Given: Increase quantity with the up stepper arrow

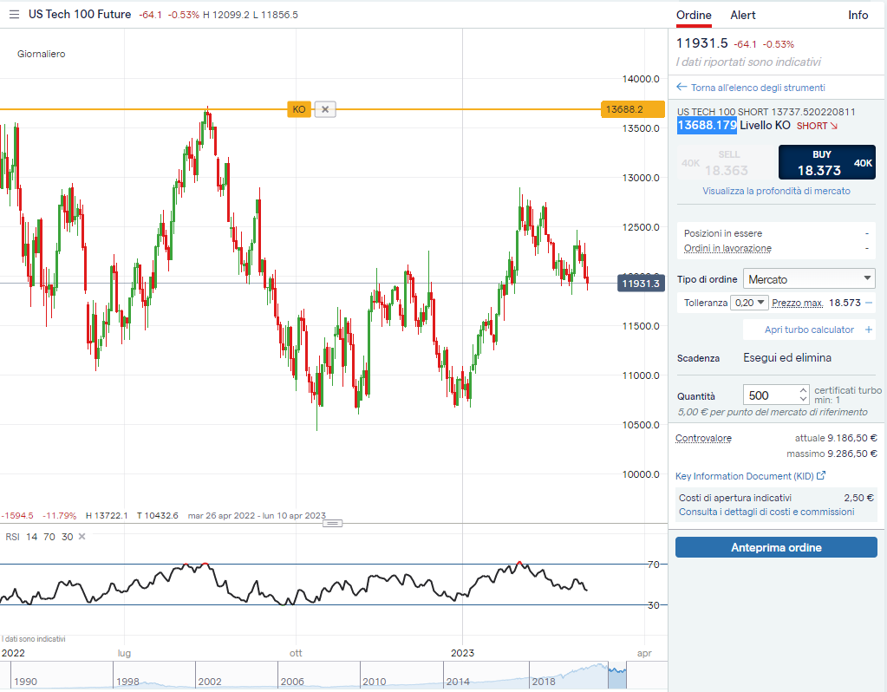Looking at the screenshot, I should (804, 390).
